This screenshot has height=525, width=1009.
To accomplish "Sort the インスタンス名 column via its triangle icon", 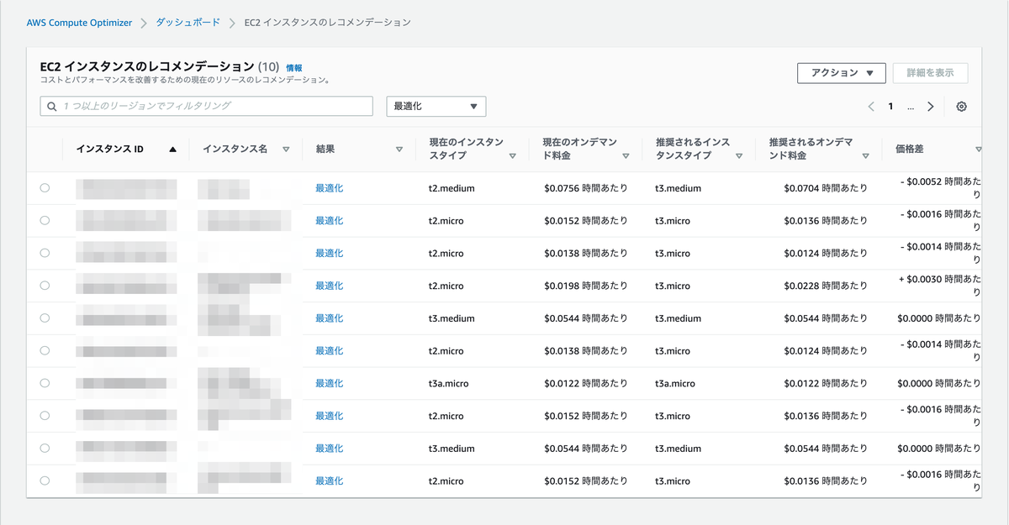I will pos(286,150).
